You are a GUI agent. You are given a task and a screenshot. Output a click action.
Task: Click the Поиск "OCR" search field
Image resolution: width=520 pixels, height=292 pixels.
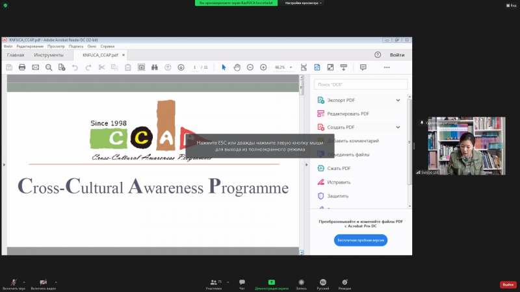(x=361, y=84)
